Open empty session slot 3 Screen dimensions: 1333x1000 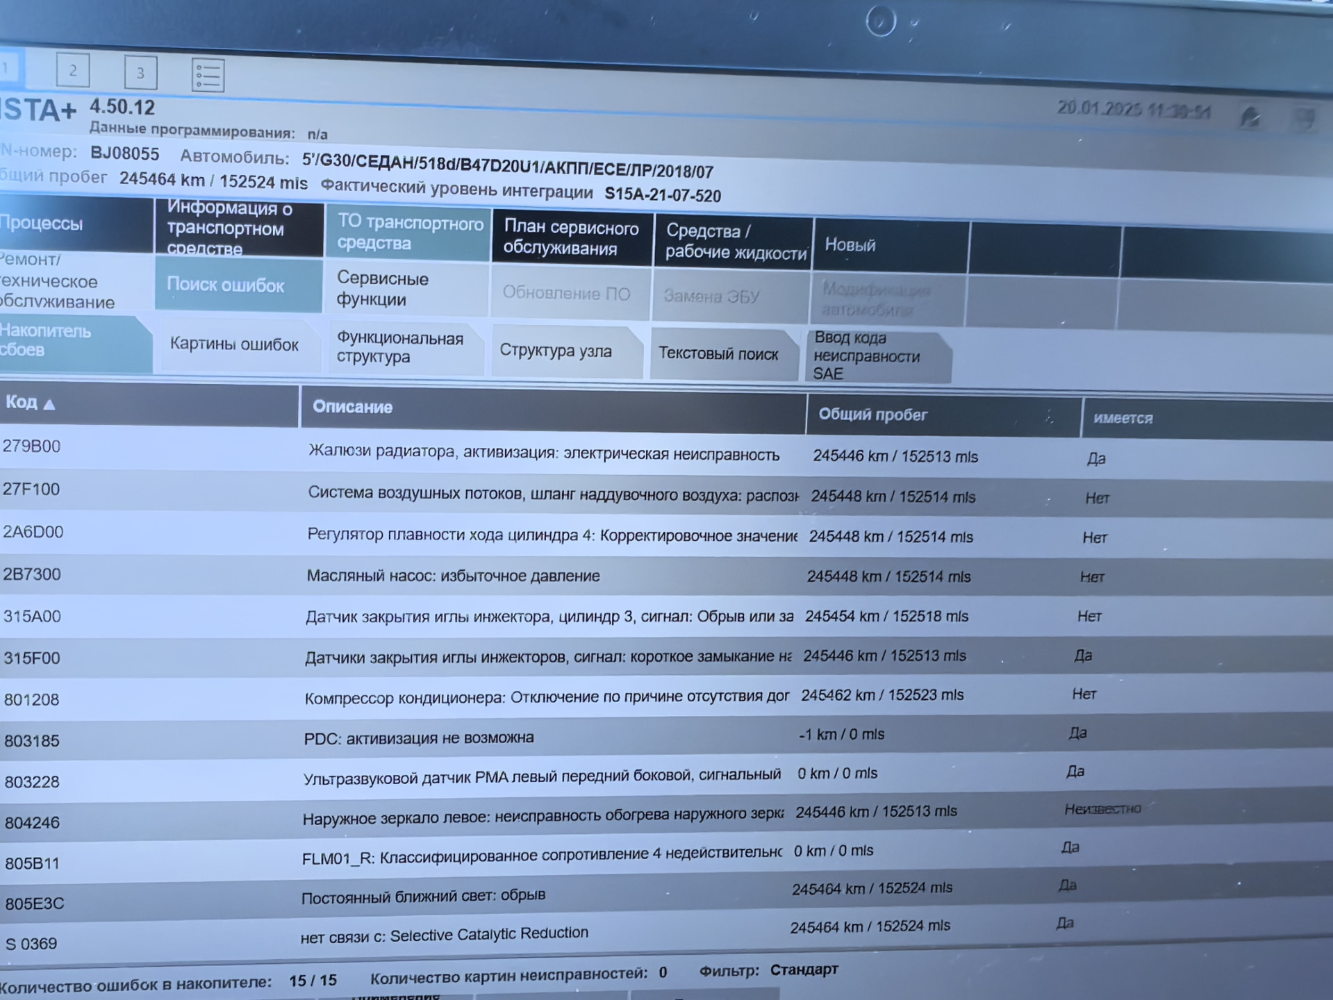pos(140,72)
